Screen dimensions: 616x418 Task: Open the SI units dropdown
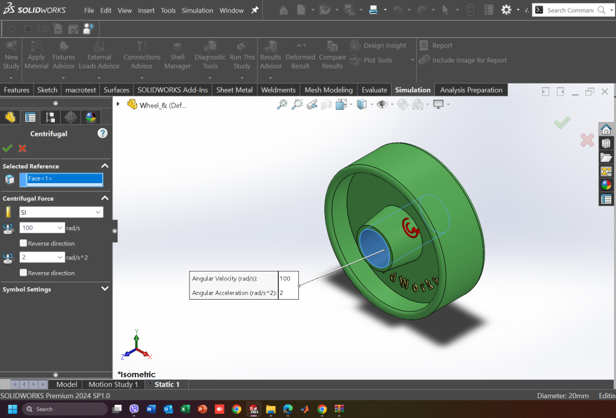point(61,212)
